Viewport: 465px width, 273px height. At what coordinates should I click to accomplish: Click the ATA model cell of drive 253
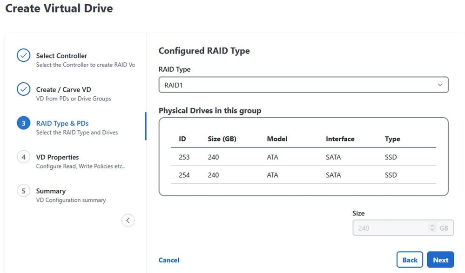click(x=273, y=157)
